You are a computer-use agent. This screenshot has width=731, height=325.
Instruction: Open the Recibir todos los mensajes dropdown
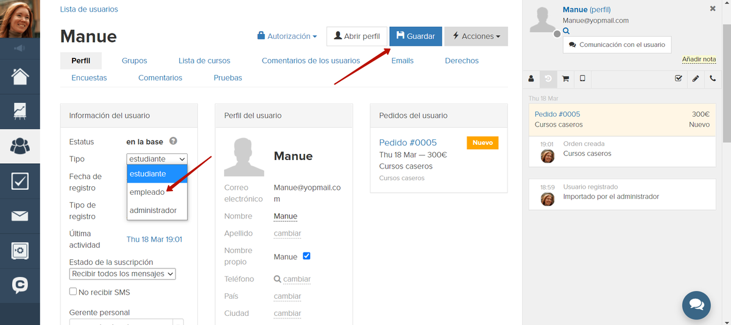click(x=122, y=274)
